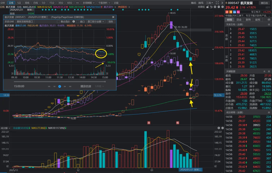Click the 前复权 price adjustment label
This screenshot has width=272, height=173.
201,7
